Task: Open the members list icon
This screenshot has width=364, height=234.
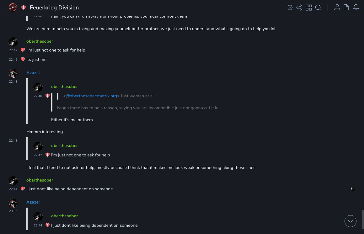Action: pyautogui.click(x=337, y=8)
